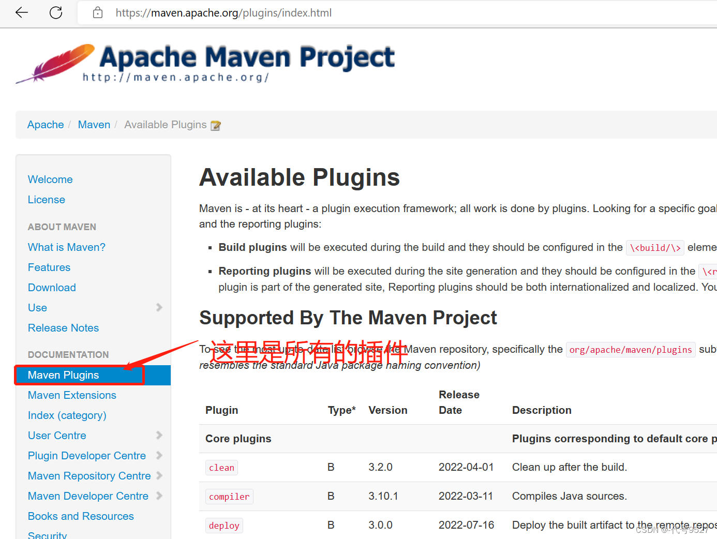Click the Type* column header

click(x=342, y=410)
